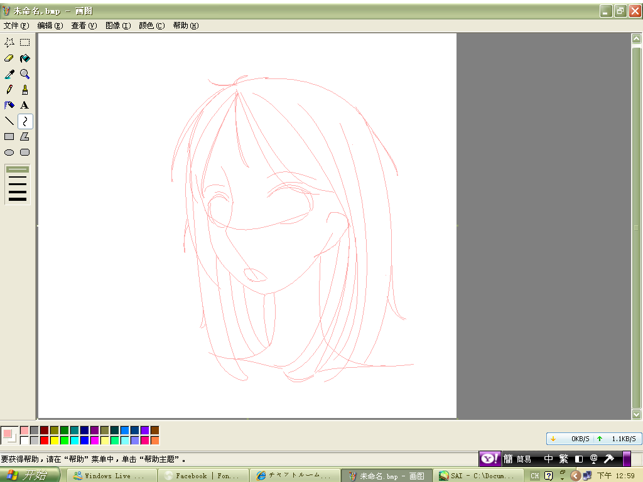This screenshot has width=643, height=482.
Task: Choose the Pencil tool
Action: pos(9,89)
